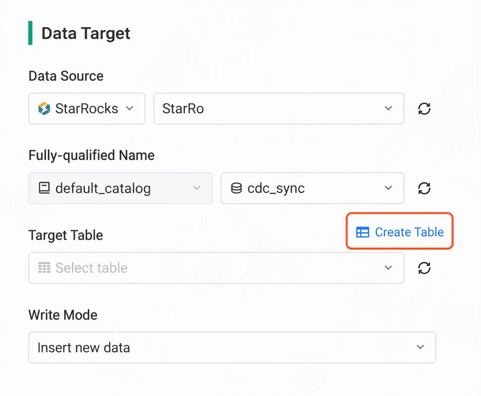Click the table grid icon in Select table
This screenshot has width=481, height=396.
(44, 268)
